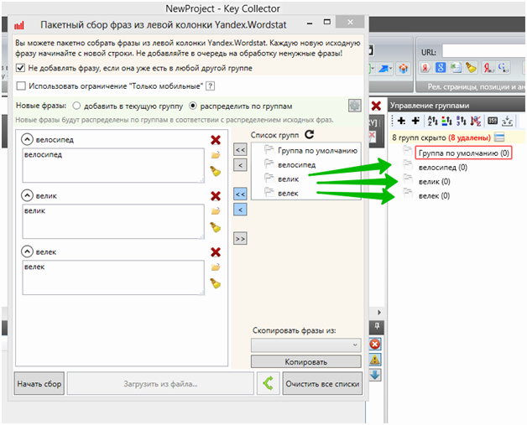Screen dimensions: 527x425
Task: Add subgroup with second plus icon
Action: [x=415, y=121]
